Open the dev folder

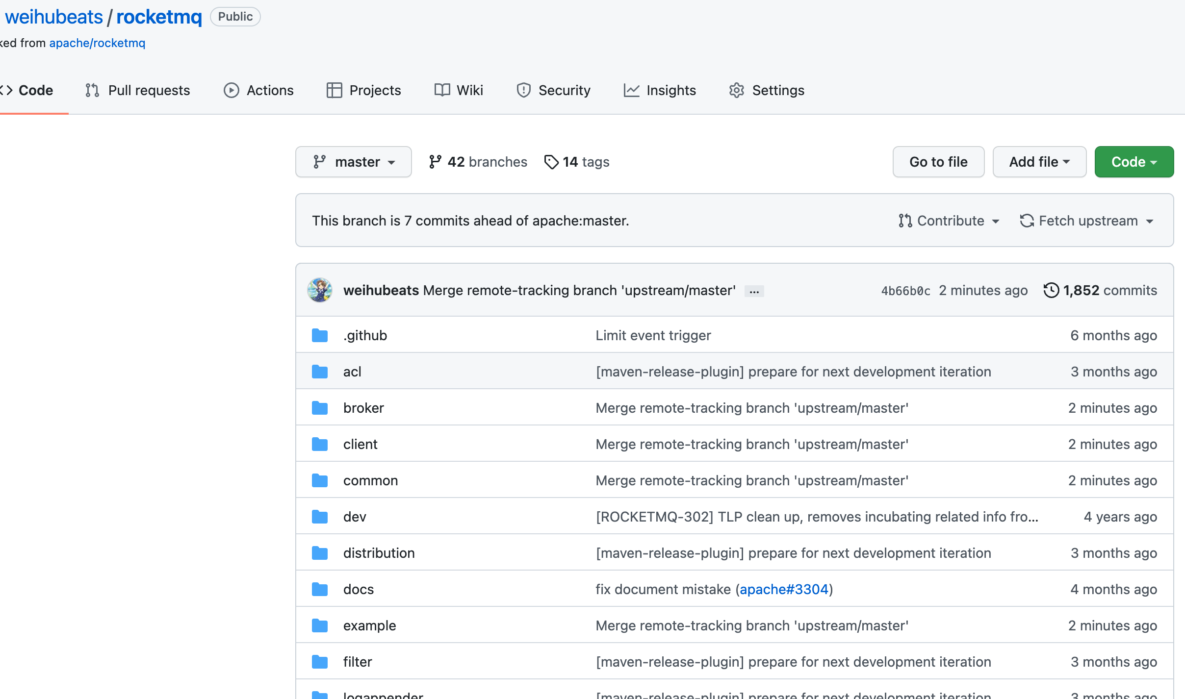[x=355, y=517]
